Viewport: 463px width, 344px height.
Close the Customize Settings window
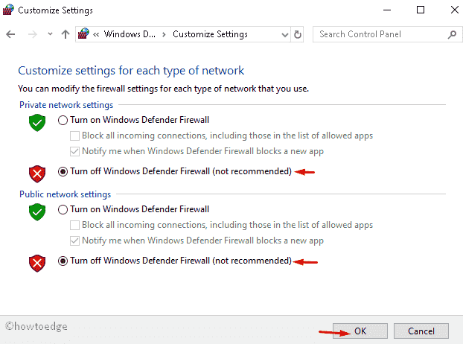point(455,10)
